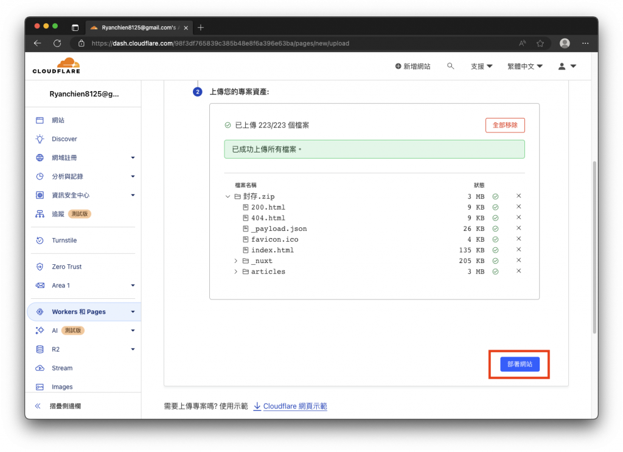This screenshot has width=623, height=452.
Task: Click the 已上傳 223/223 個檔案 status text
Action: click(272, 125)
